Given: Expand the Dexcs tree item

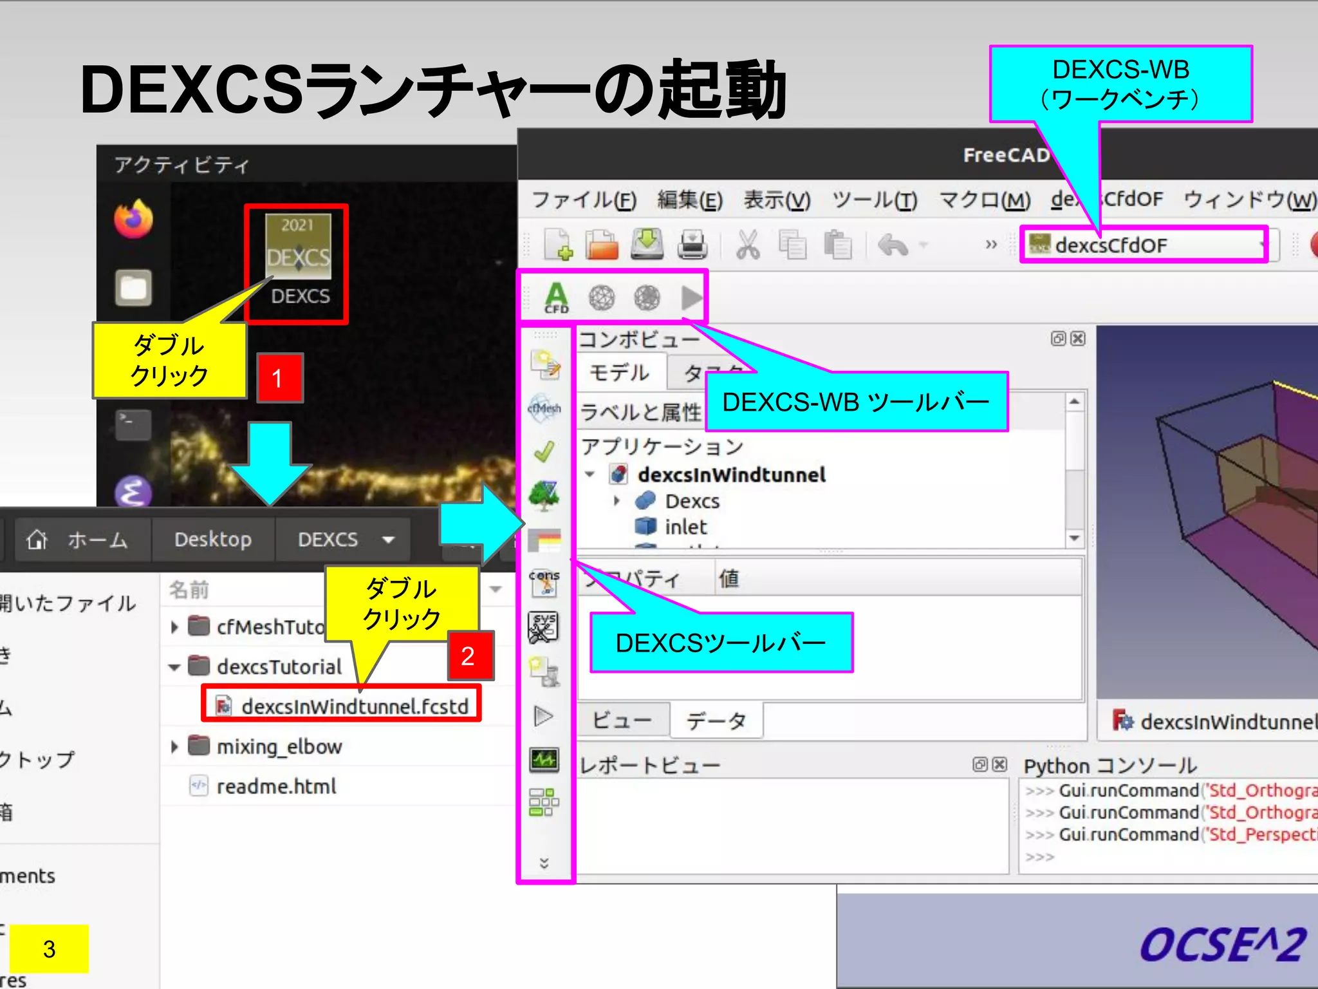Looking at the screenshot, I should pos(617,500).
